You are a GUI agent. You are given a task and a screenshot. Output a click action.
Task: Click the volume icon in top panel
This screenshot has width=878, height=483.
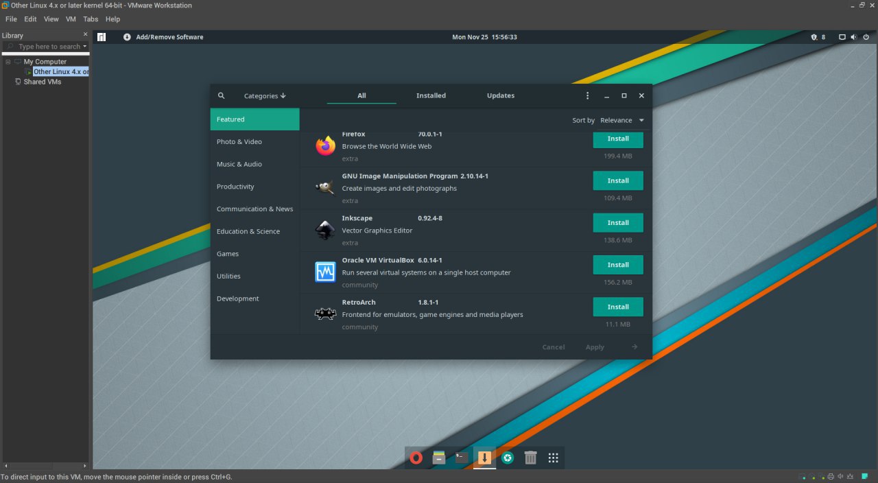pyautogui.click(x=854, y=37)
